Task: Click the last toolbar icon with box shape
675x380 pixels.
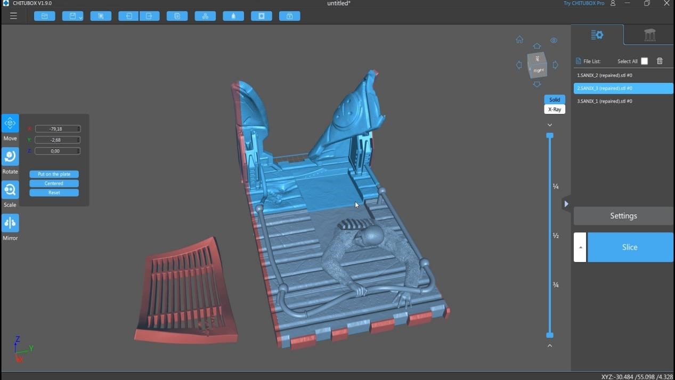Action: click(x=290, y=16)
